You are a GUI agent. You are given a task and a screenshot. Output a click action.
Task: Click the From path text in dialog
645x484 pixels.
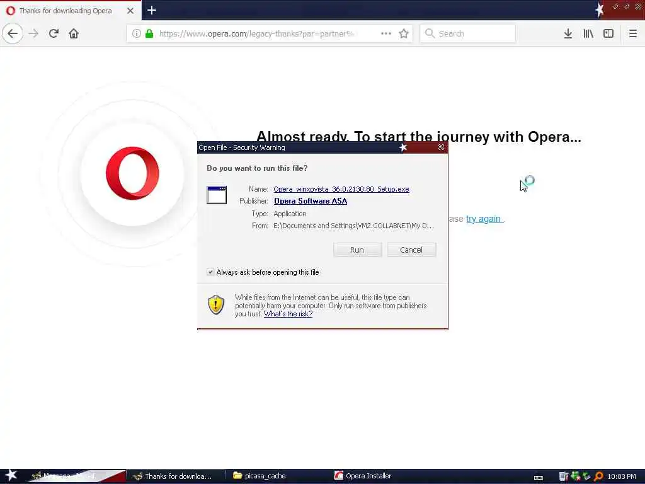[x=353, y=226]
